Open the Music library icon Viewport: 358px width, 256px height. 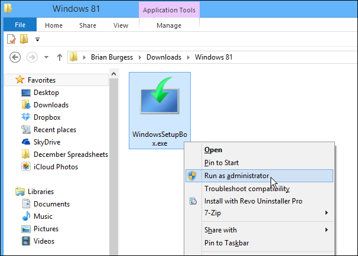tap(26, 216)
